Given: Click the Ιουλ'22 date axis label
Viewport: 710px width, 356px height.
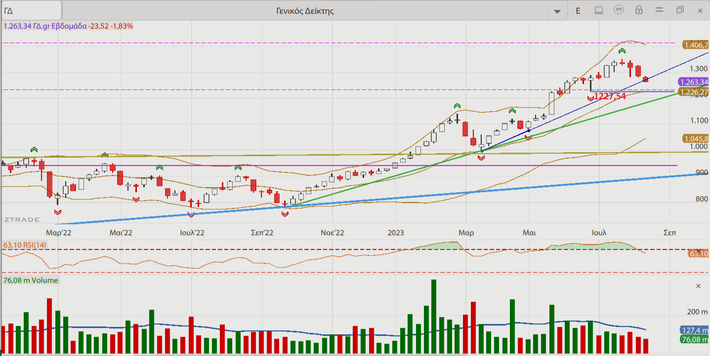Looking at the screenshot, I should (x=192, y=232).
